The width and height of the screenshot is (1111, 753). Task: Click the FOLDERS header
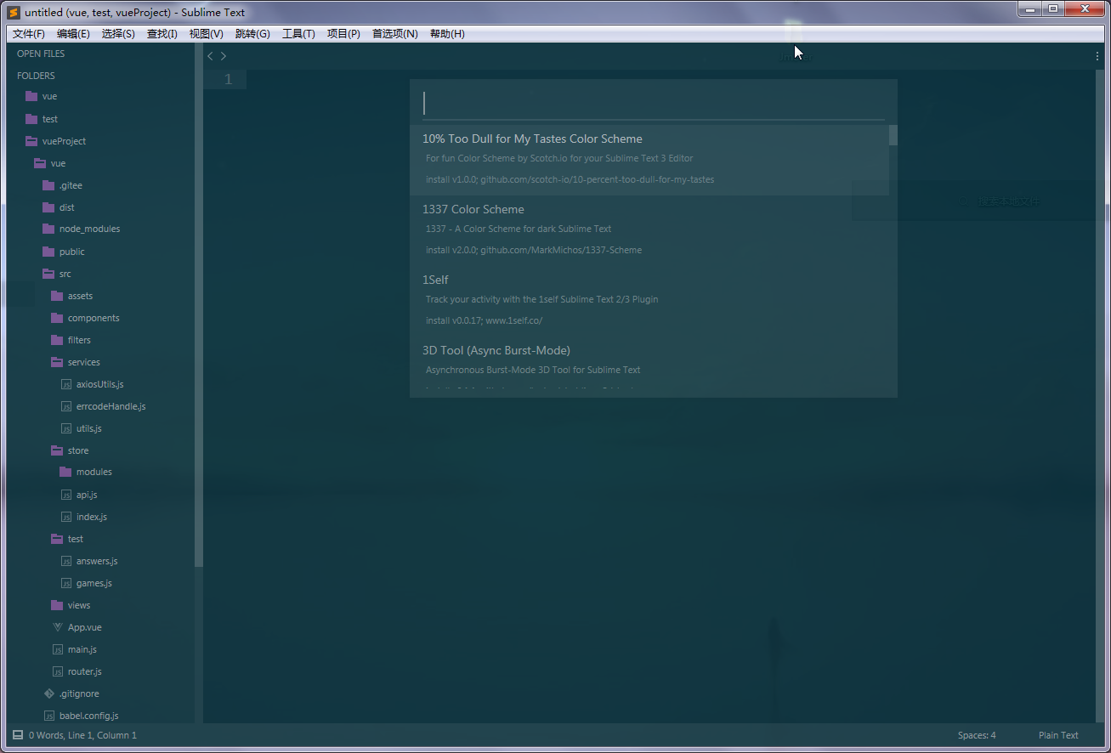tap(36, 76)
